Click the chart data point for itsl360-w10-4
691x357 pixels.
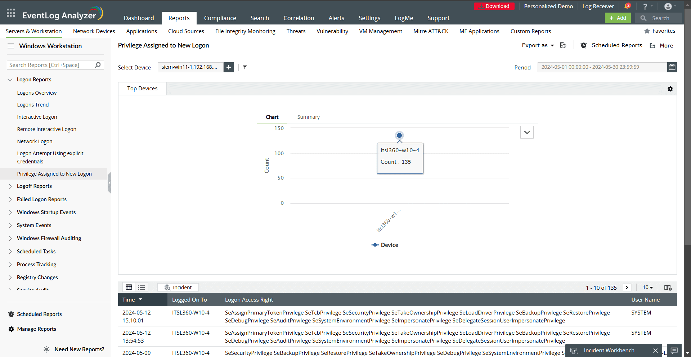click(399, 136)
